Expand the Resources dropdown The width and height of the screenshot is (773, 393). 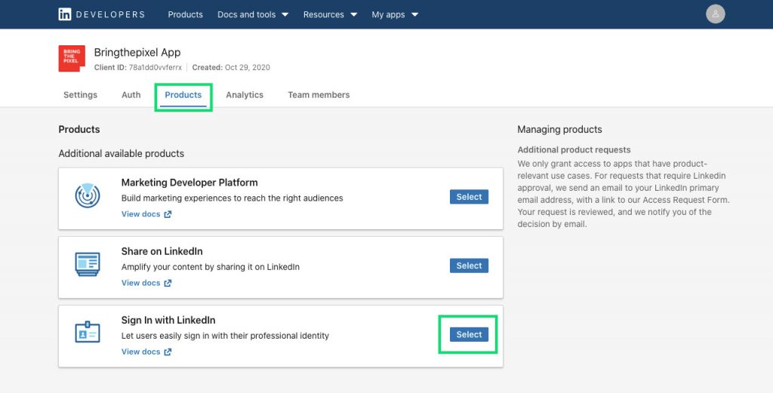(x=331, y=14)
